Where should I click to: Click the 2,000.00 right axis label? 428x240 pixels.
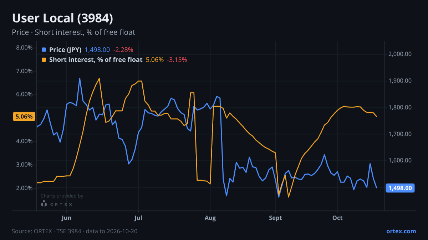[x=400, y=54]
